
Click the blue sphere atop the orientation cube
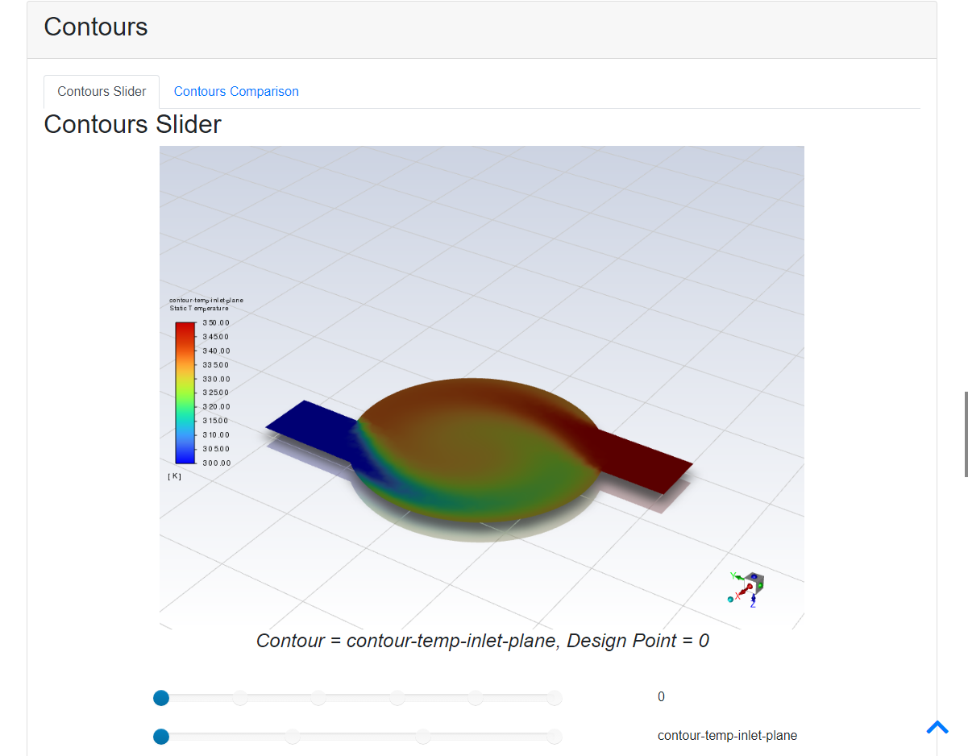(754, 576)
